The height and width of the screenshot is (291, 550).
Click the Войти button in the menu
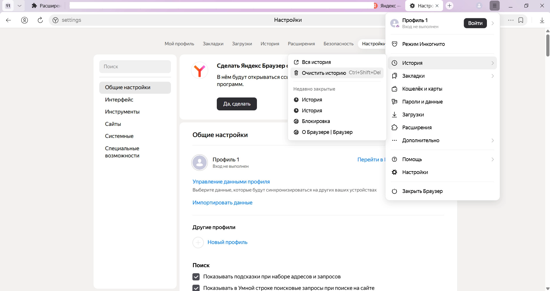click(475, 23)
